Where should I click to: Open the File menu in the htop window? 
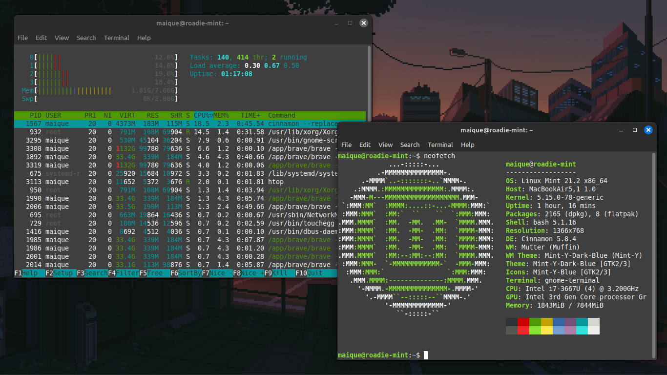(23, 38)
